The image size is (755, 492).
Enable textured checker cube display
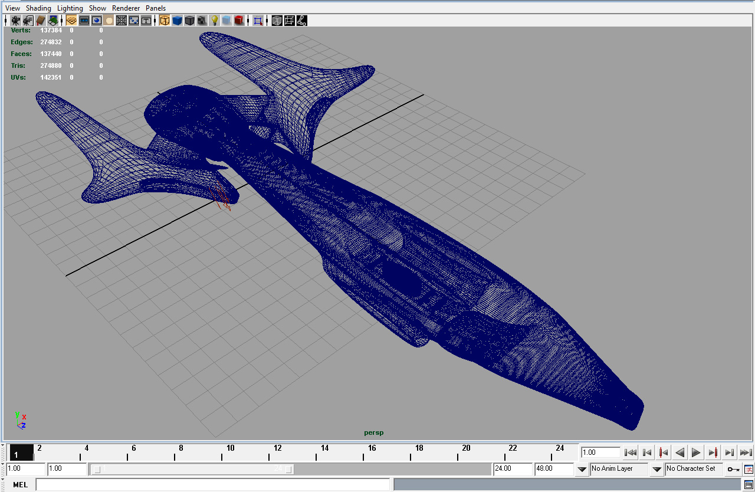tap(202, 21)
